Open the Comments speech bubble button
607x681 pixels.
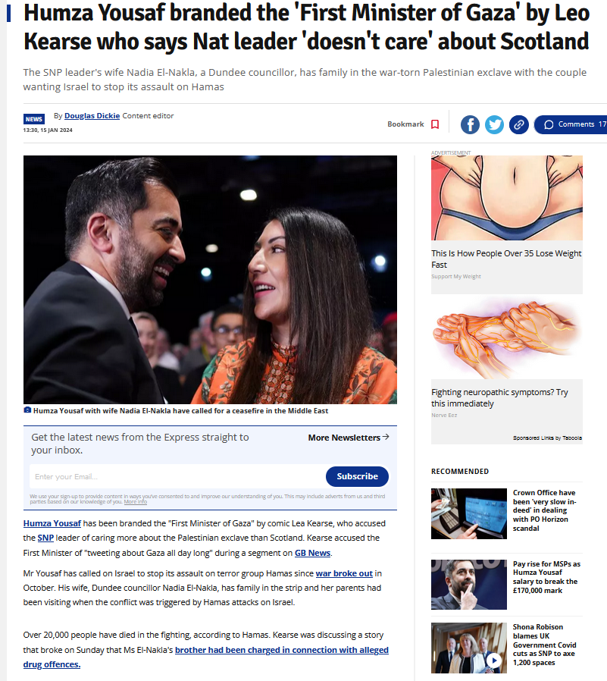pos(571,124)
